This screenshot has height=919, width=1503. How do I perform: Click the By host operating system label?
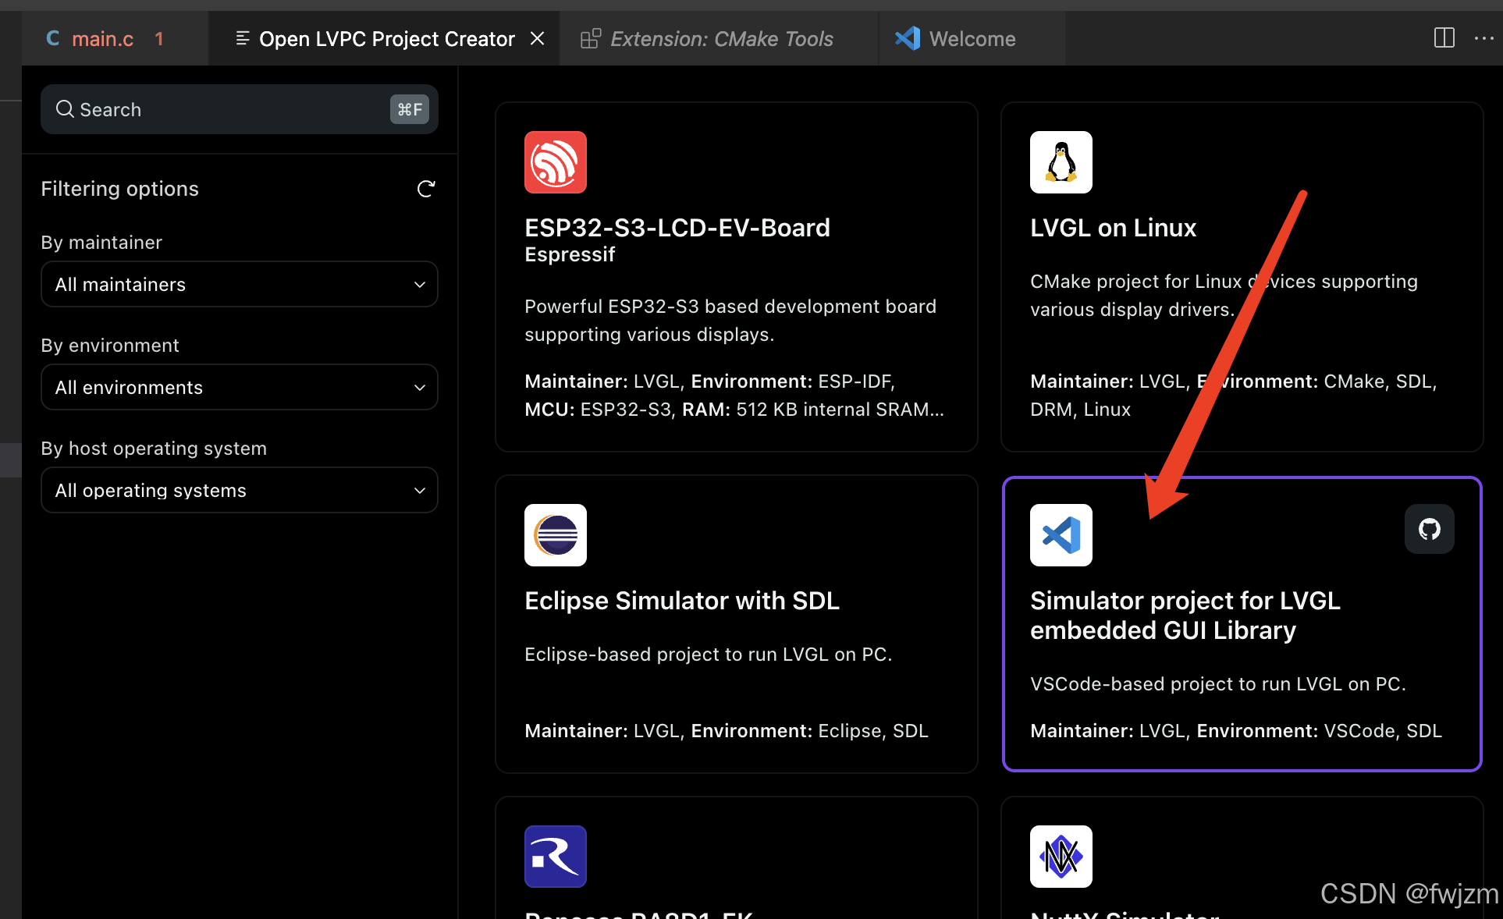(154, 449)
